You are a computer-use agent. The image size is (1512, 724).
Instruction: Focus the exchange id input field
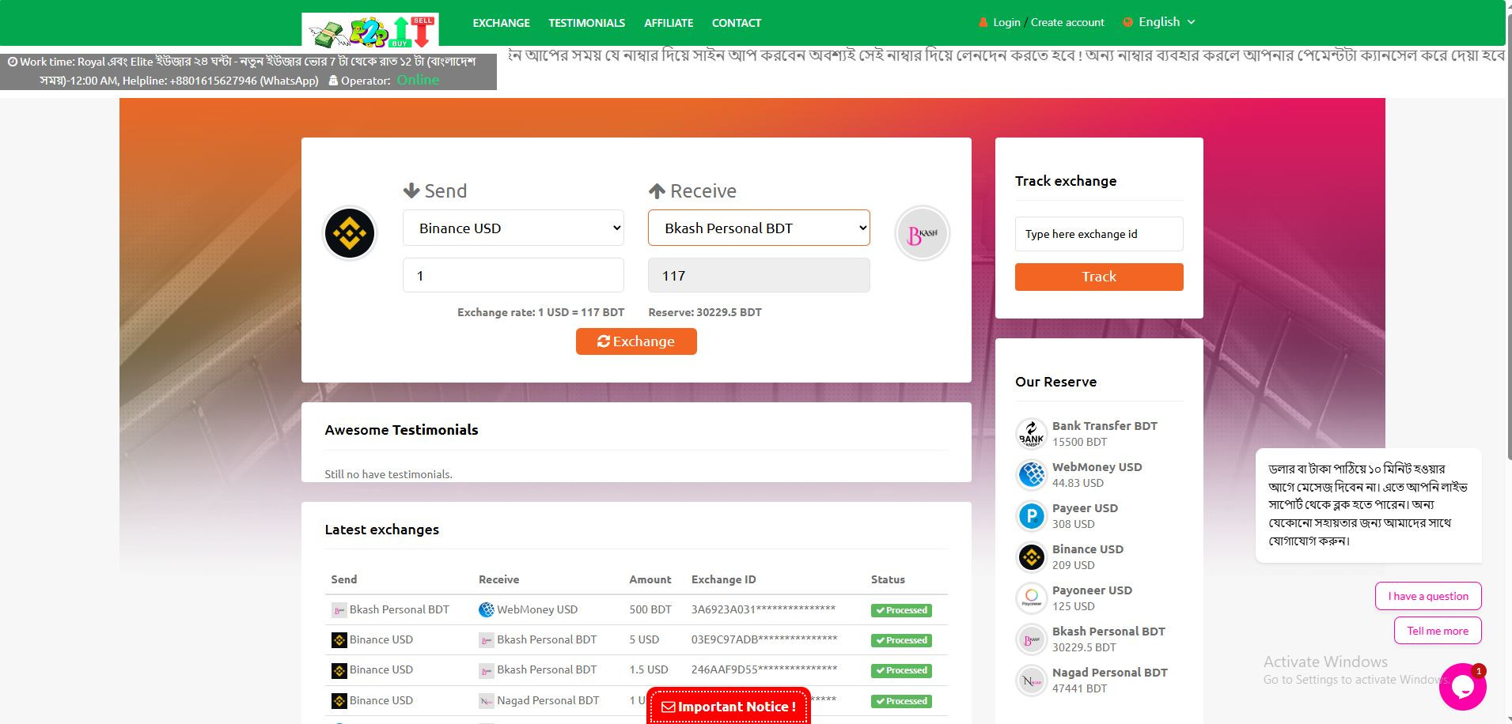coord(1098,234)
